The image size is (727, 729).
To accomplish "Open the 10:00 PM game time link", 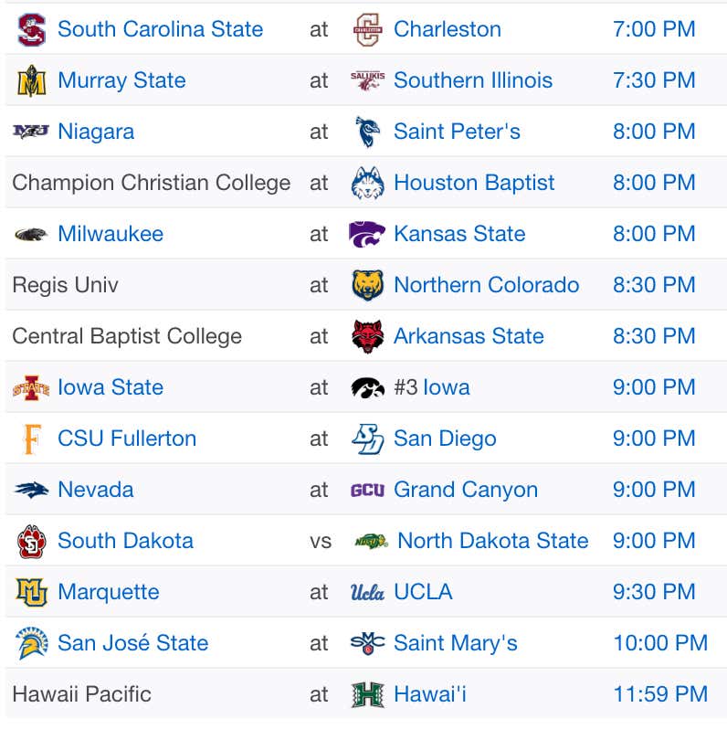I will coord(660,643).
